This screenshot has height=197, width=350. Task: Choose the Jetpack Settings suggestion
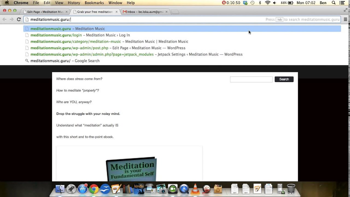tap(182, 54)
